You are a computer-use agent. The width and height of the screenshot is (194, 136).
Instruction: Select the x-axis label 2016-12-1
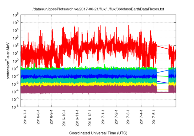click(90, 118)
